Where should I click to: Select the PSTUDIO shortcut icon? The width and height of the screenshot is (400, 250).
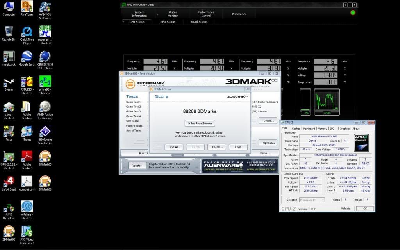(x=27, y=86)
